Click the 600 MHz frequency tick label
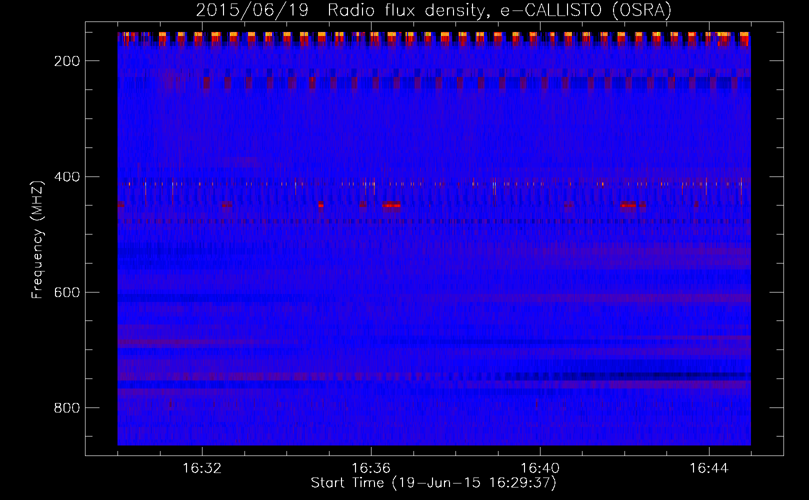Image resolution: width=809 pixels, height=500 pixels. [67, 292]
